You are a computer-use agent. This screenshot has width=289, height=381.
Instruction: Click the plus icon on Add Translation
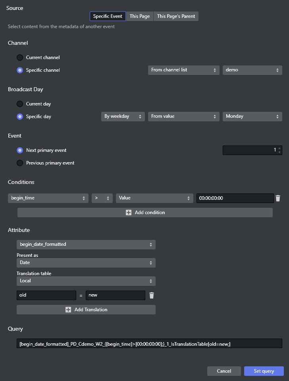tap(68, 310)
